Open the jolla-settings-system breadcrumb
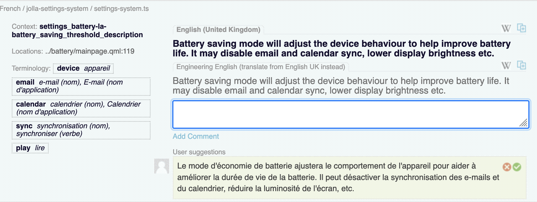The height and width of the screenshot is (202, 537). [57, 9]
